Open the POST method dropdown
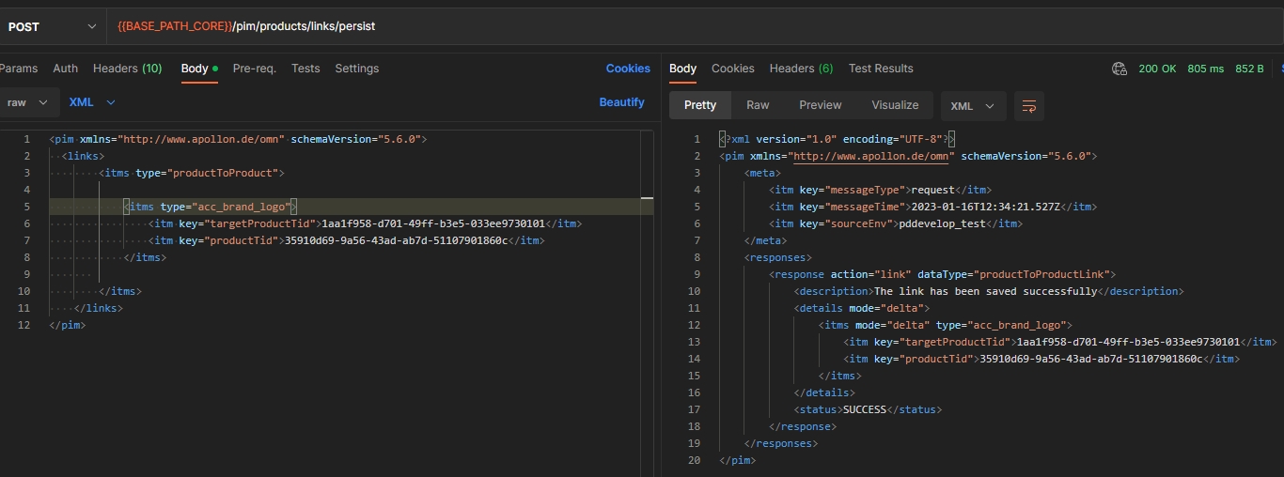The width and height of the screenshot is (1284, 477). click(52, 26)
